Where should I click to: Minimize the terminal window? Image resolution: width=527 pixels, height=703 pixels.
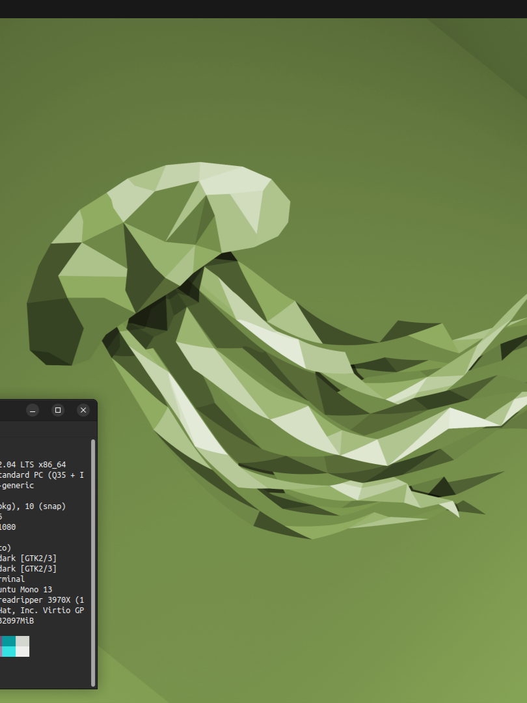pyautogui.click(x=33, y=410)
